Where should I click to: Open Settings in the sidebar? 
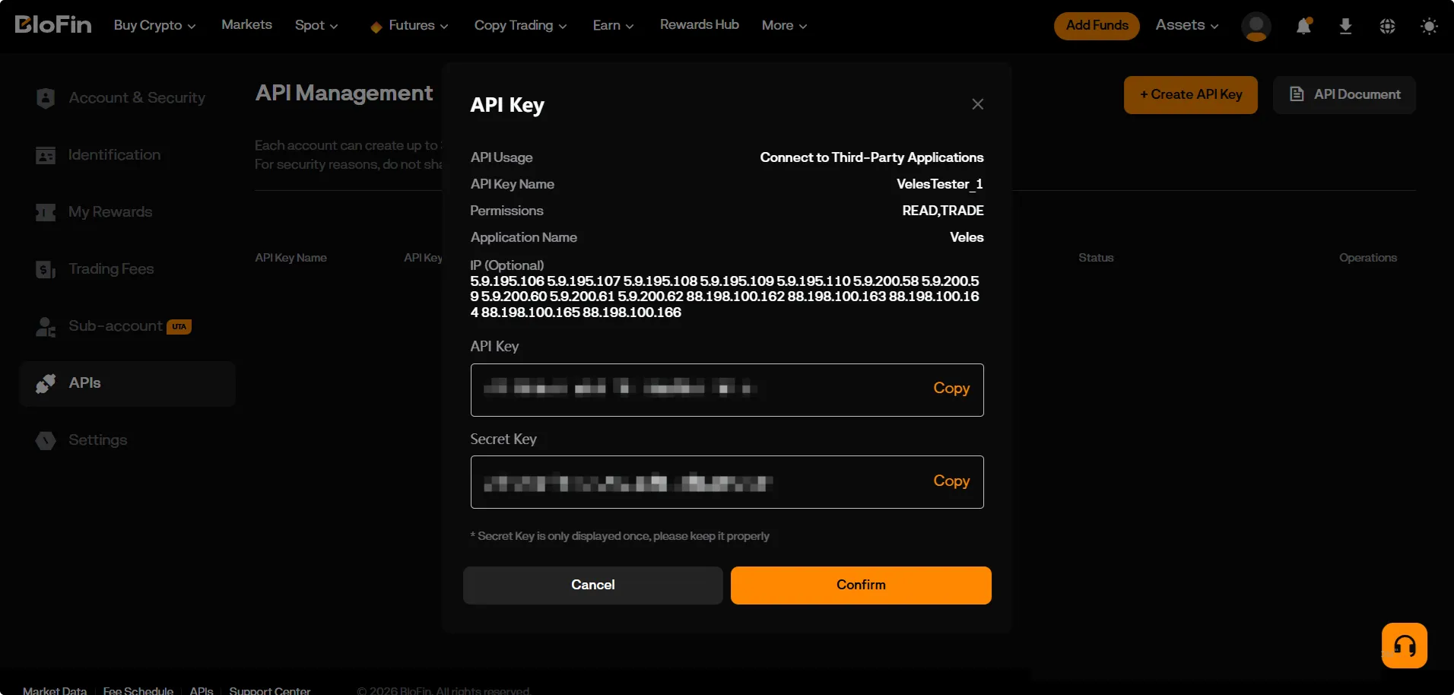(x=97, y=440)
